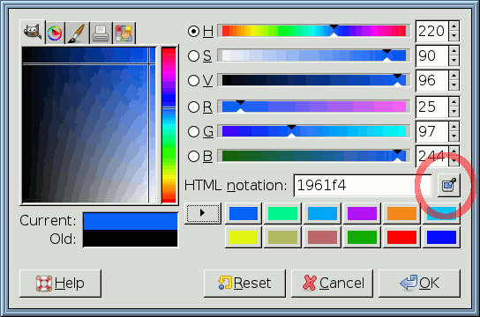Pick the orange history swatch
Viewport: 480px width, 317px height.
[401, 213]
